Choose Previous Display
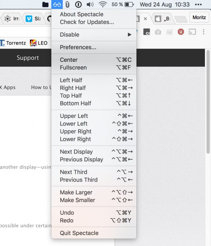211x246 pixels. [x=94, y=160]
